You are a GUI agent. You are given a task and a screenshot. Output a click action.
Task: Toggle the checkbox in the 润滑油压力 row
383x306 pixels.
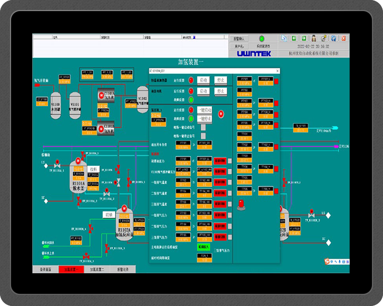pyautogui.click(x=230, y=161)
